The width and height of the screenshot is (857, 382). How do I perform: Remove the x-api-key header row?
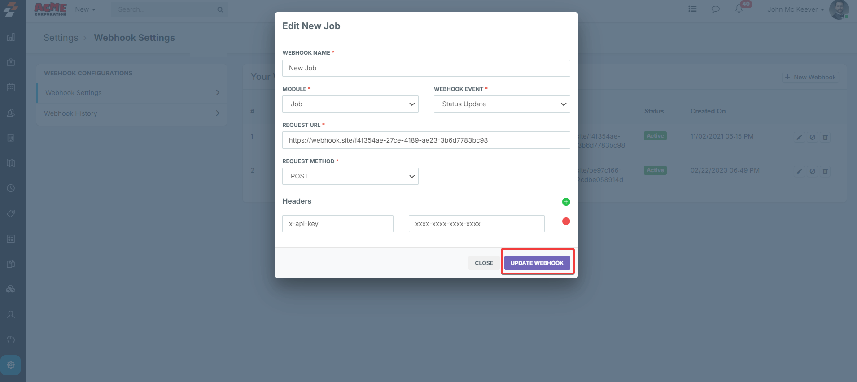point(566,221)
